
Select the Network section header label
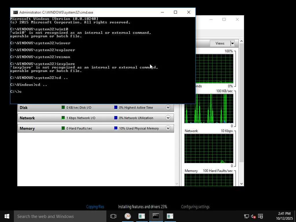(27, 118)
